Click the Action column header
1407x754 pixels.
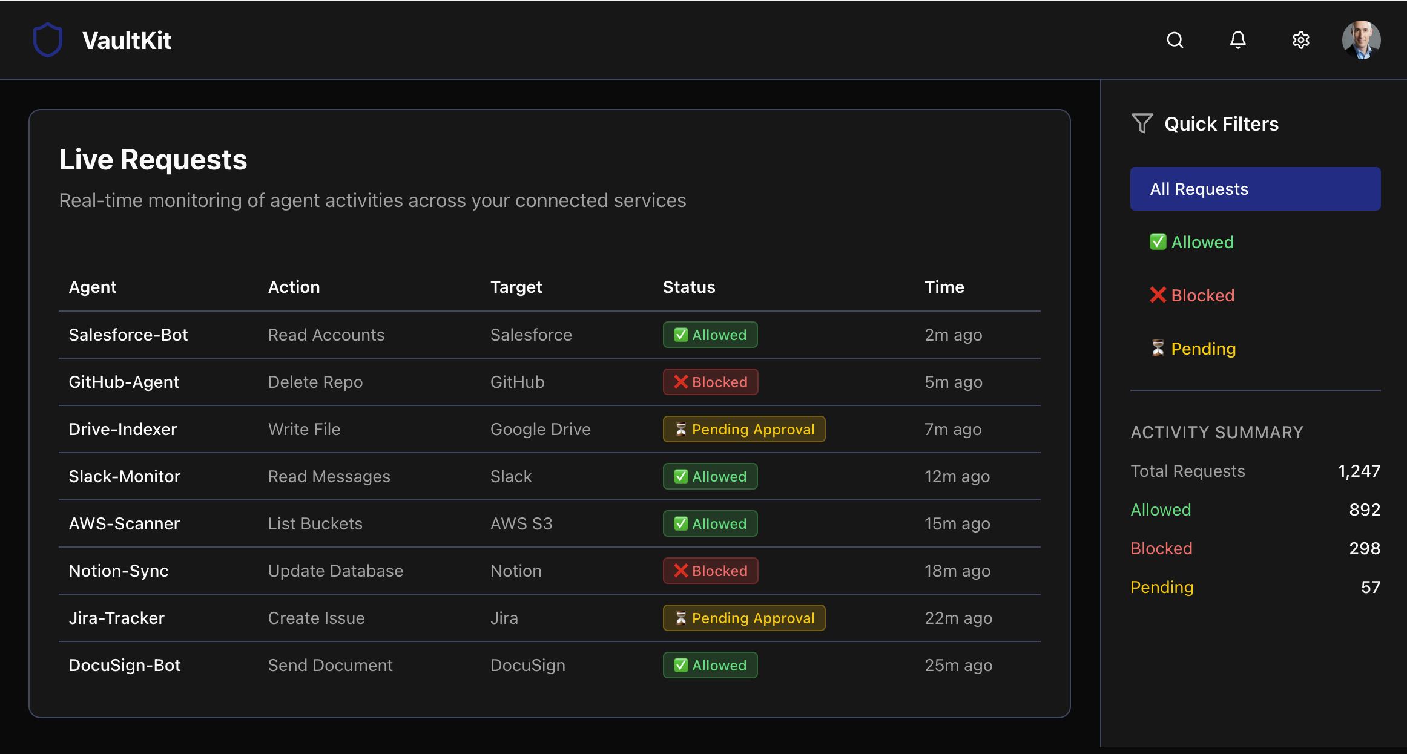pyautogui.click(x=294, y=287)
